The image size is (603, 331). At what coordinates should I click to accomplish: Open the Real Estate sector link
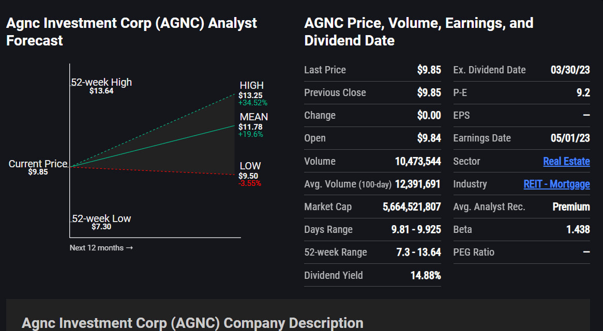pos(566,161)
